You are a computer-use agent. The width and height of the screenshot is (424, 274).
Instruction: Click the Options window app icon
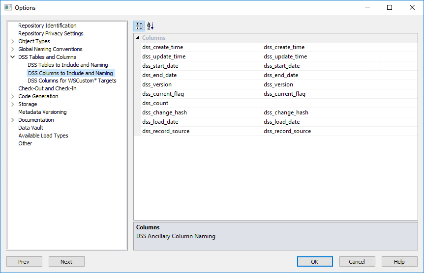coord(8,7)
